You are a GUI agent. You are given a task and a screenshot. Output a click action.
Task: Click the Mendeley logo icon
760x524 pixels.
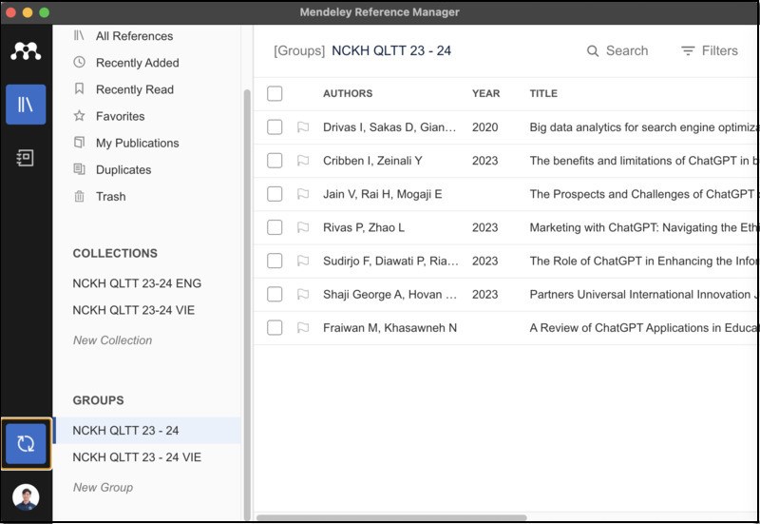[x=26, y=51]
